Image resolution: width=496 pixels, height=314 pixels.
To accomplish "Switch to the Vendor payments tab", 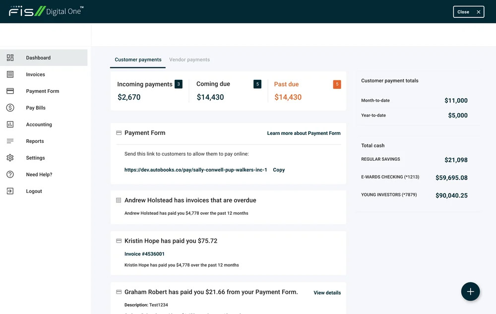I will click(x=189, y=59).
